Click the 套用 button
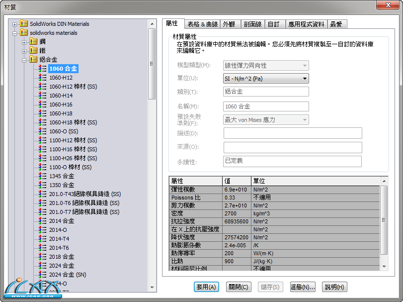403x302 pixels. tap(206, 287)
